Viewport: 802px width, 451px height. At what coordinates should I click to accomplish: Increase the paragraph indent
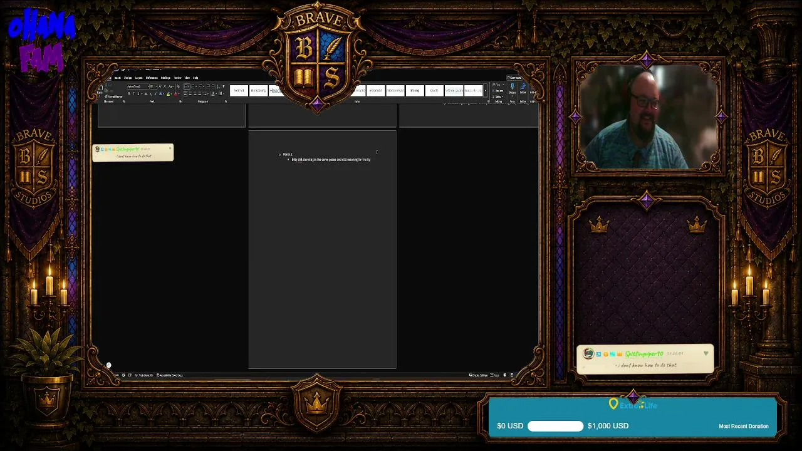pyautogui.click(x=214, y=86)
